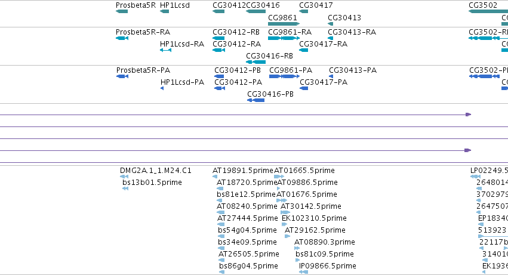Select EST label bs34e09.5prime

tap(248, 242)
